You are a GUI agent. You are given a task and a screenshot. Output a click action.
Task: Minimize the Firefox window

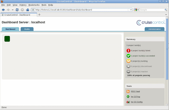click(x=160, y=1)
